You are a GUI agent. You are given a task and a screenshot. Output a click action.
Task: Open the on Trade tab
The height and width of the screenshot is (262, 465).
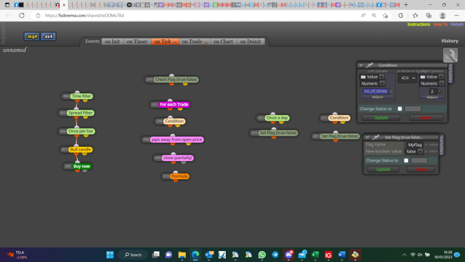coord(195,42)
